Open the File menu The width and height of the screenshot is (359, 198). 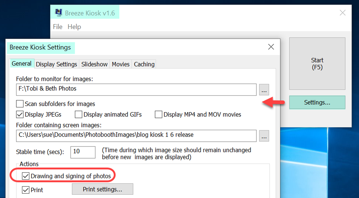(57, 27)
